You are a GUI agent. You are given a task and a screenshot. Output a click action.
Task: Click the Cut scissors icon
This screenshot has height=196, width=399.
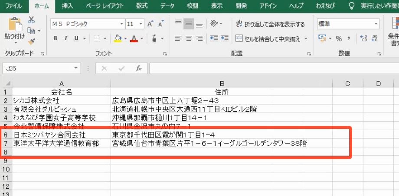pos(31,19)
